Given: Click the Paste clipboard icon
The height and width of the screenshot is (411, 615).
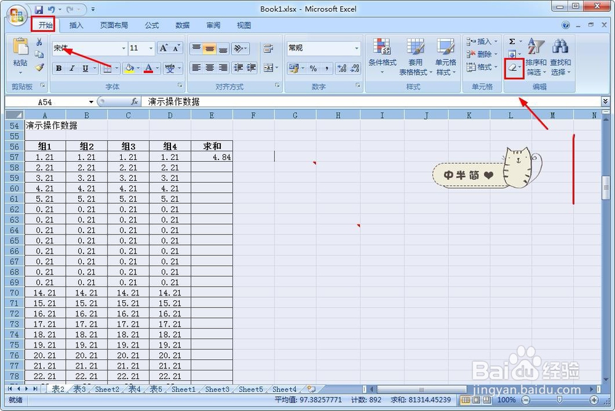Looking at the screenshot, I should coord(20,46).
